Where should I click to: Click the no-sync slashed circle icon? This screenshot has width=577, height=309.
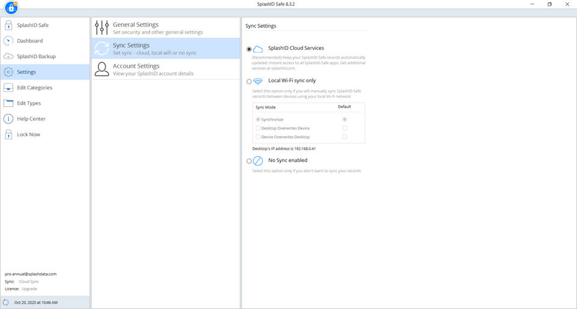[x=258, y=161]
